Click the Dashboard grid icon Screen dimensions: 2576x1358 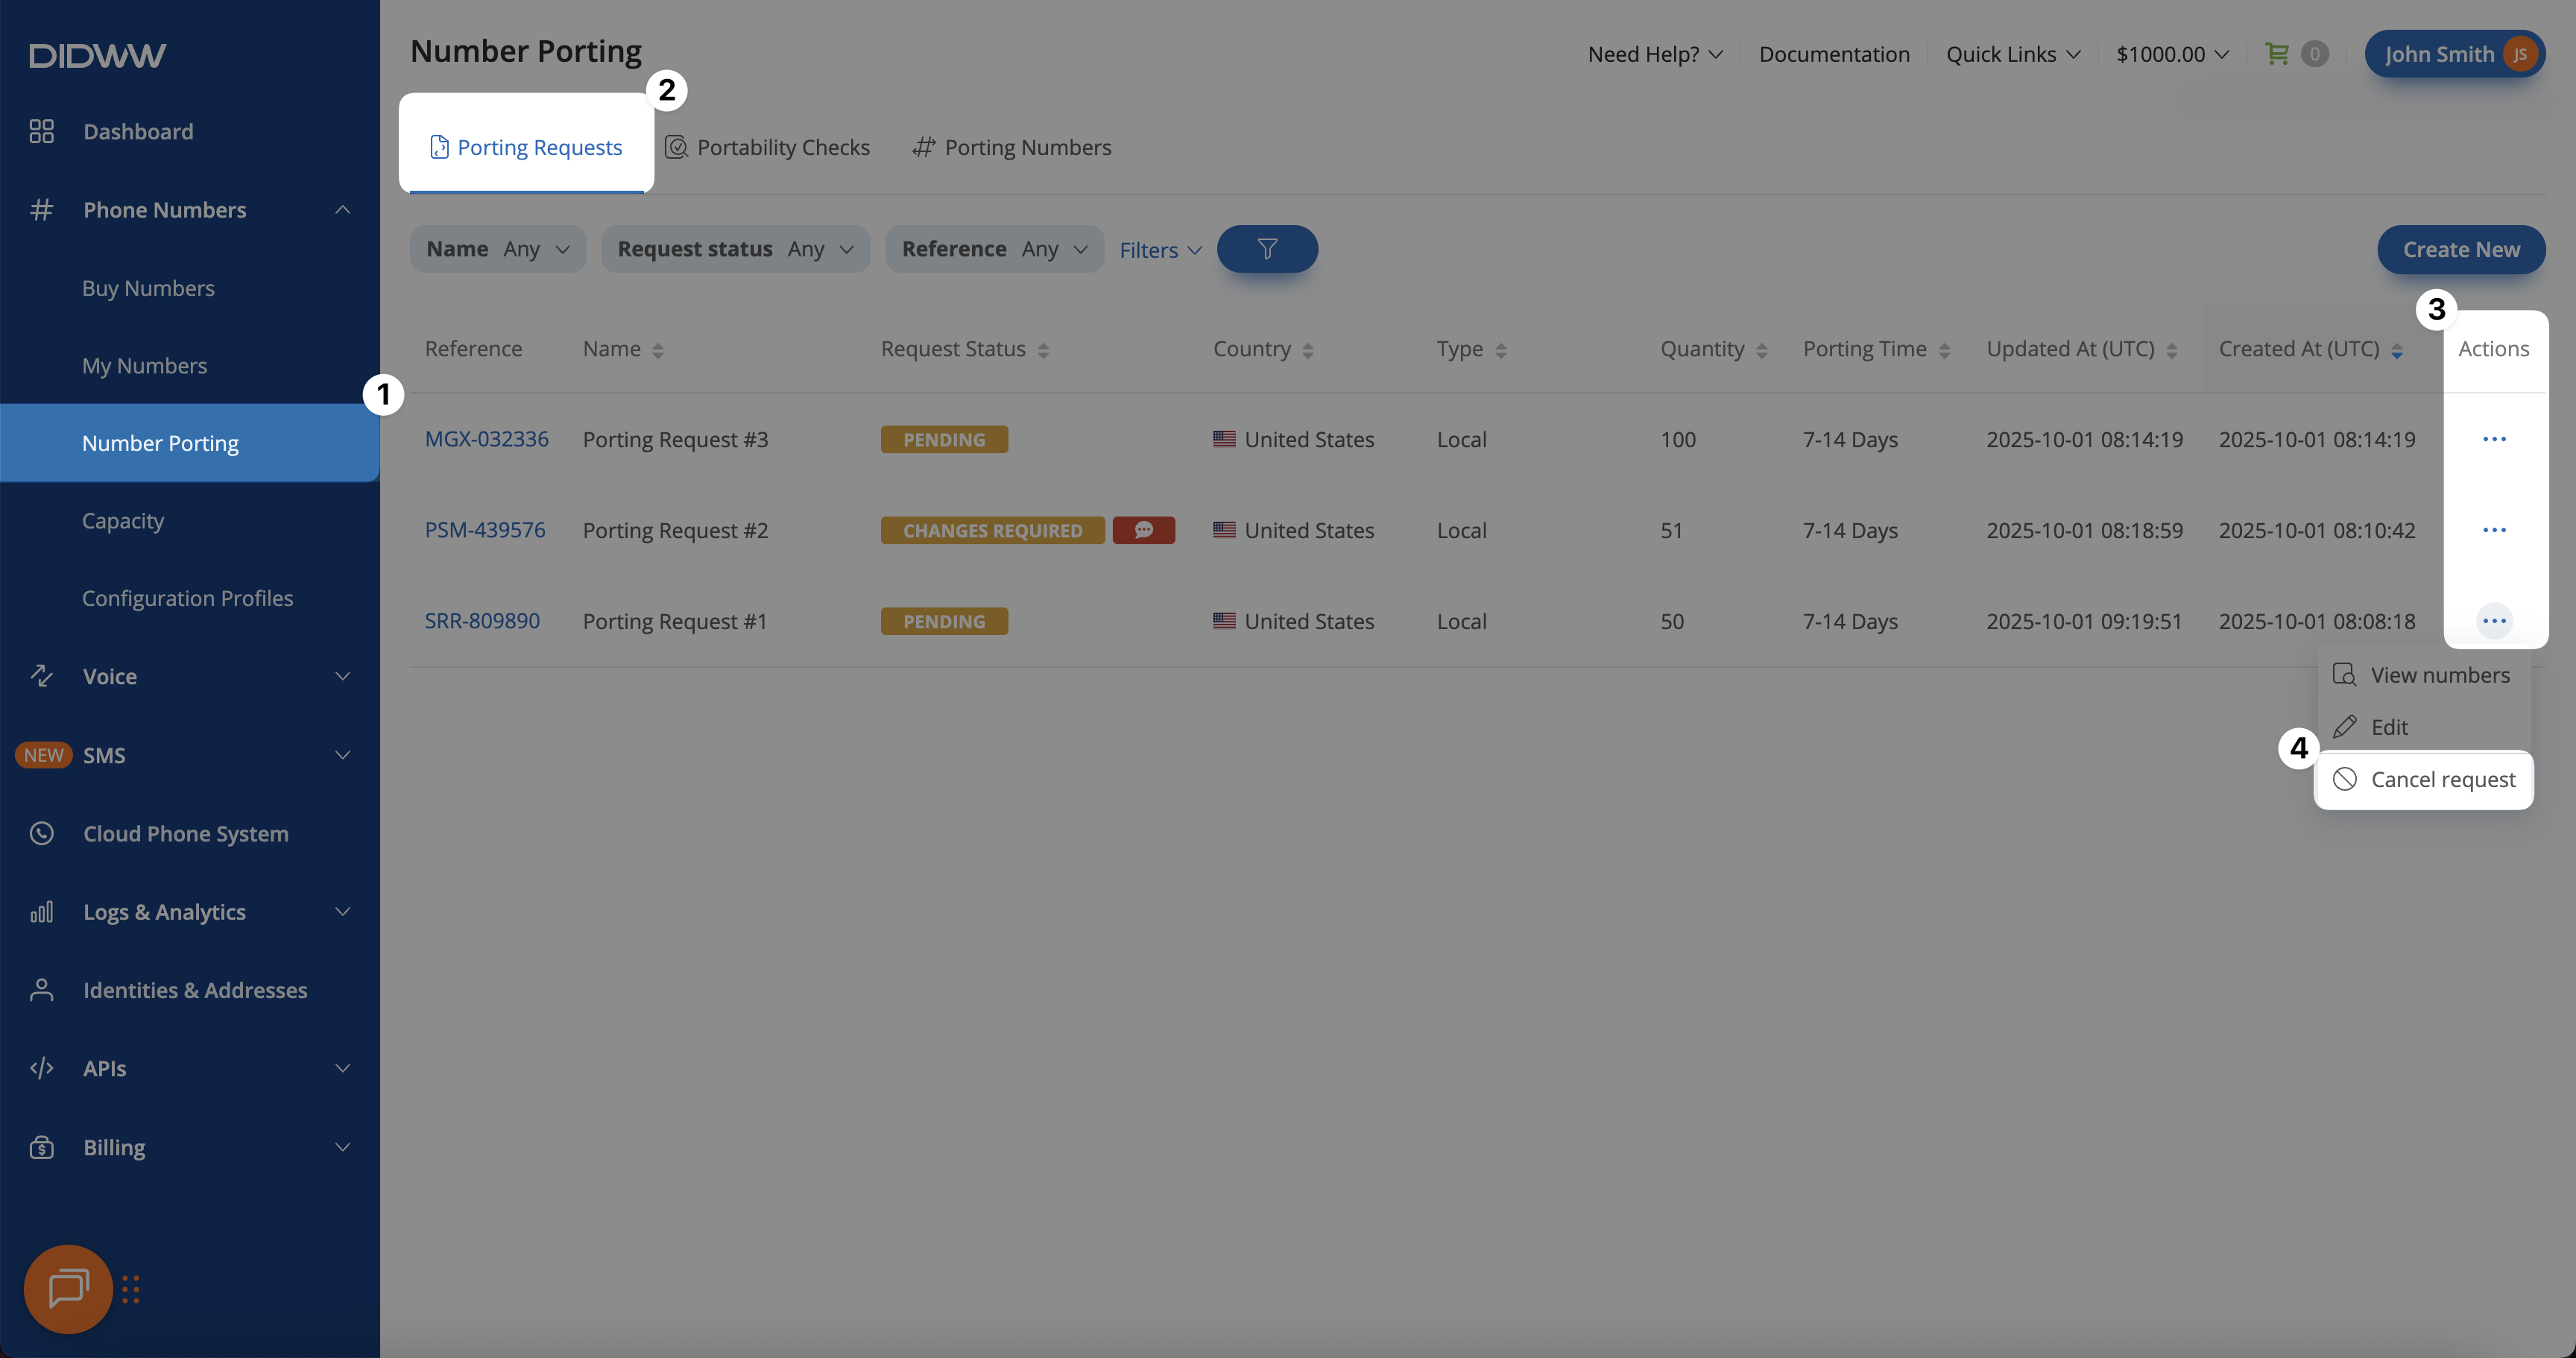coord(41,131)
